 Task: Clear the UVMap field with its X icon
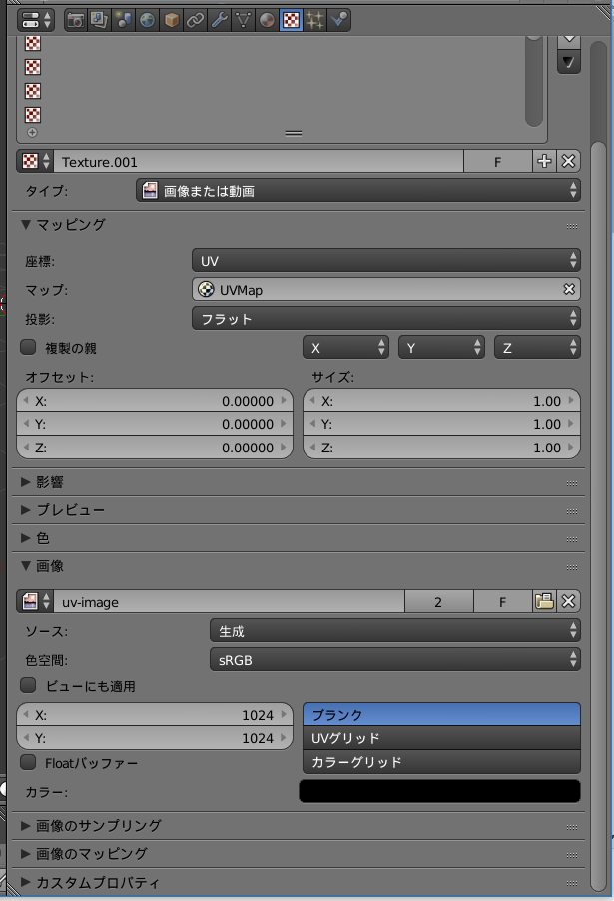(x=569, y=289)
